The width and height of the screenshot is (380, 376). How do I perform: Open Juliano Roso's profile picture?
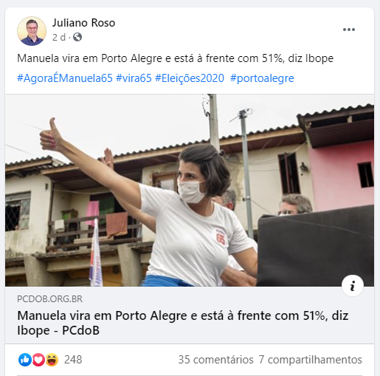(32, 31)
